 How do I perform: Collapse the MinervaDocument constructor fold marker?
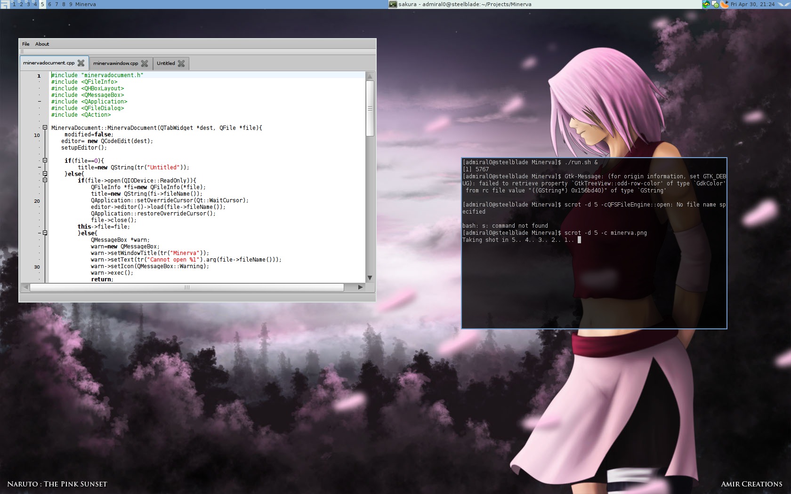tap(45, 127)
